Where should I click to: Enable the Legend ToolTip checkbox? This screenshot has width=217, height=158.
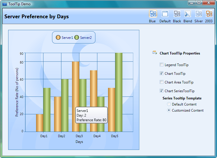[161, 64]
